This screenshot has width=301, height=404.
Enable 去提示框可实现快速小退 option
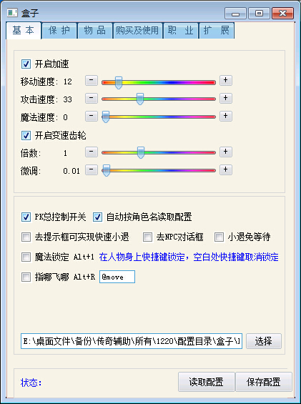26,237
